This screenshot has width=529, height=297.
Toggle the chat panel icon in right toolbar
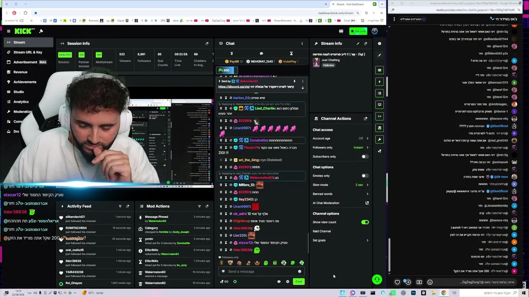379,105
